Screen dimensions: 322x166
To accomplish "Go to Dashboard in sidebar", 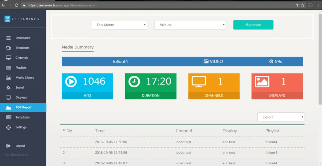I will pos(23,38).
